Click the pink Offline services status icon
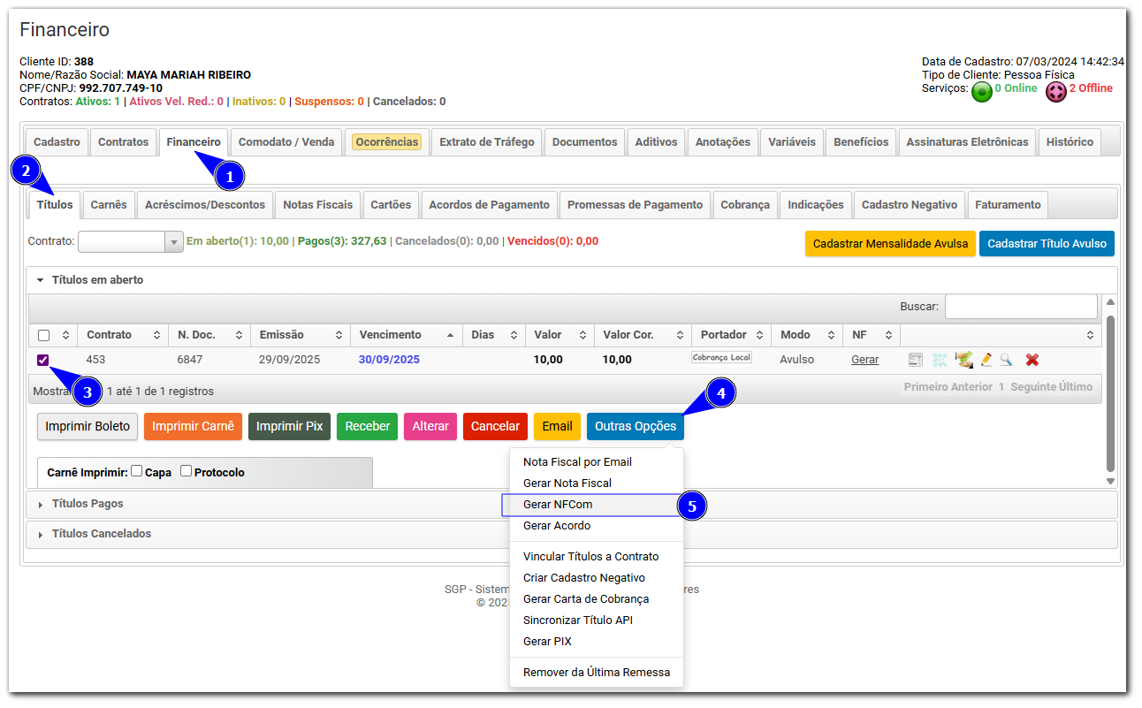1142x708 pixels. click(x=1055, y=92)
